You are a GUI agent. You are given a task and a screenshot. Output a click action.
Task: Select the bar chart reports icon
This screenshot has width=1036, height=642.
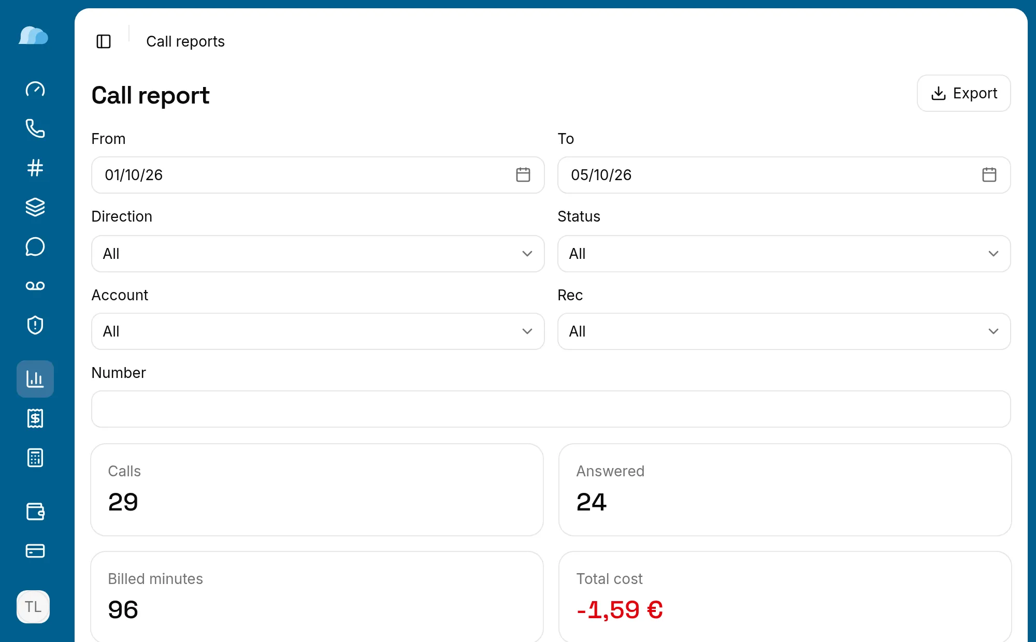(x=35, y=379)
